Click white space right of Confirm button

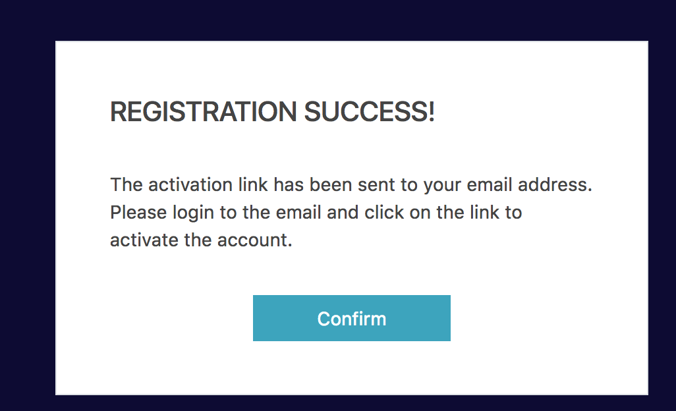point(547,318)
